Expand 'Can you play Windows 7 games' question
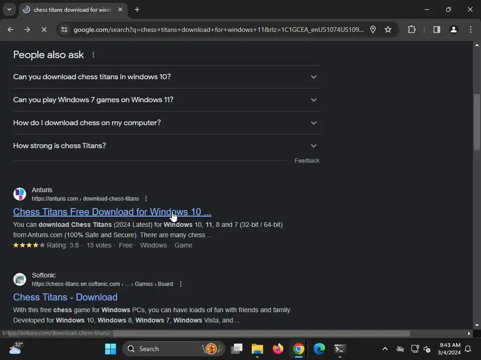The height and width of the screenshot is (360, 481). 166,100
